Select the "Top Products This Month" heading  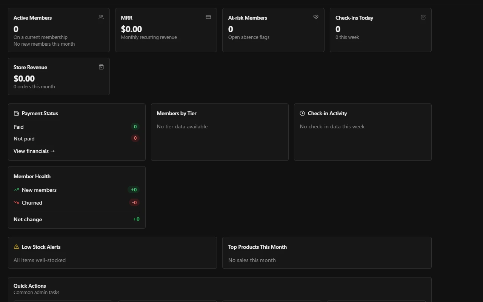coord(257,247)
